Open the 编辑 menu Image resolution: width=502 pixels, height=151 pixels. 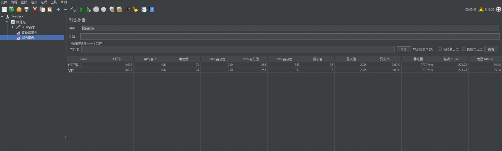coord(14,2)
